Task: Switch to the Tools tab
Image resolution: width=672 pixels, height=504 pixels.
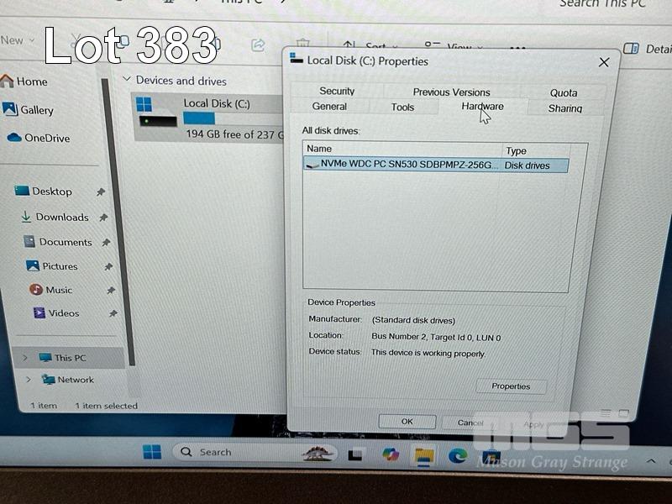Action: click(x=402, y=107)
